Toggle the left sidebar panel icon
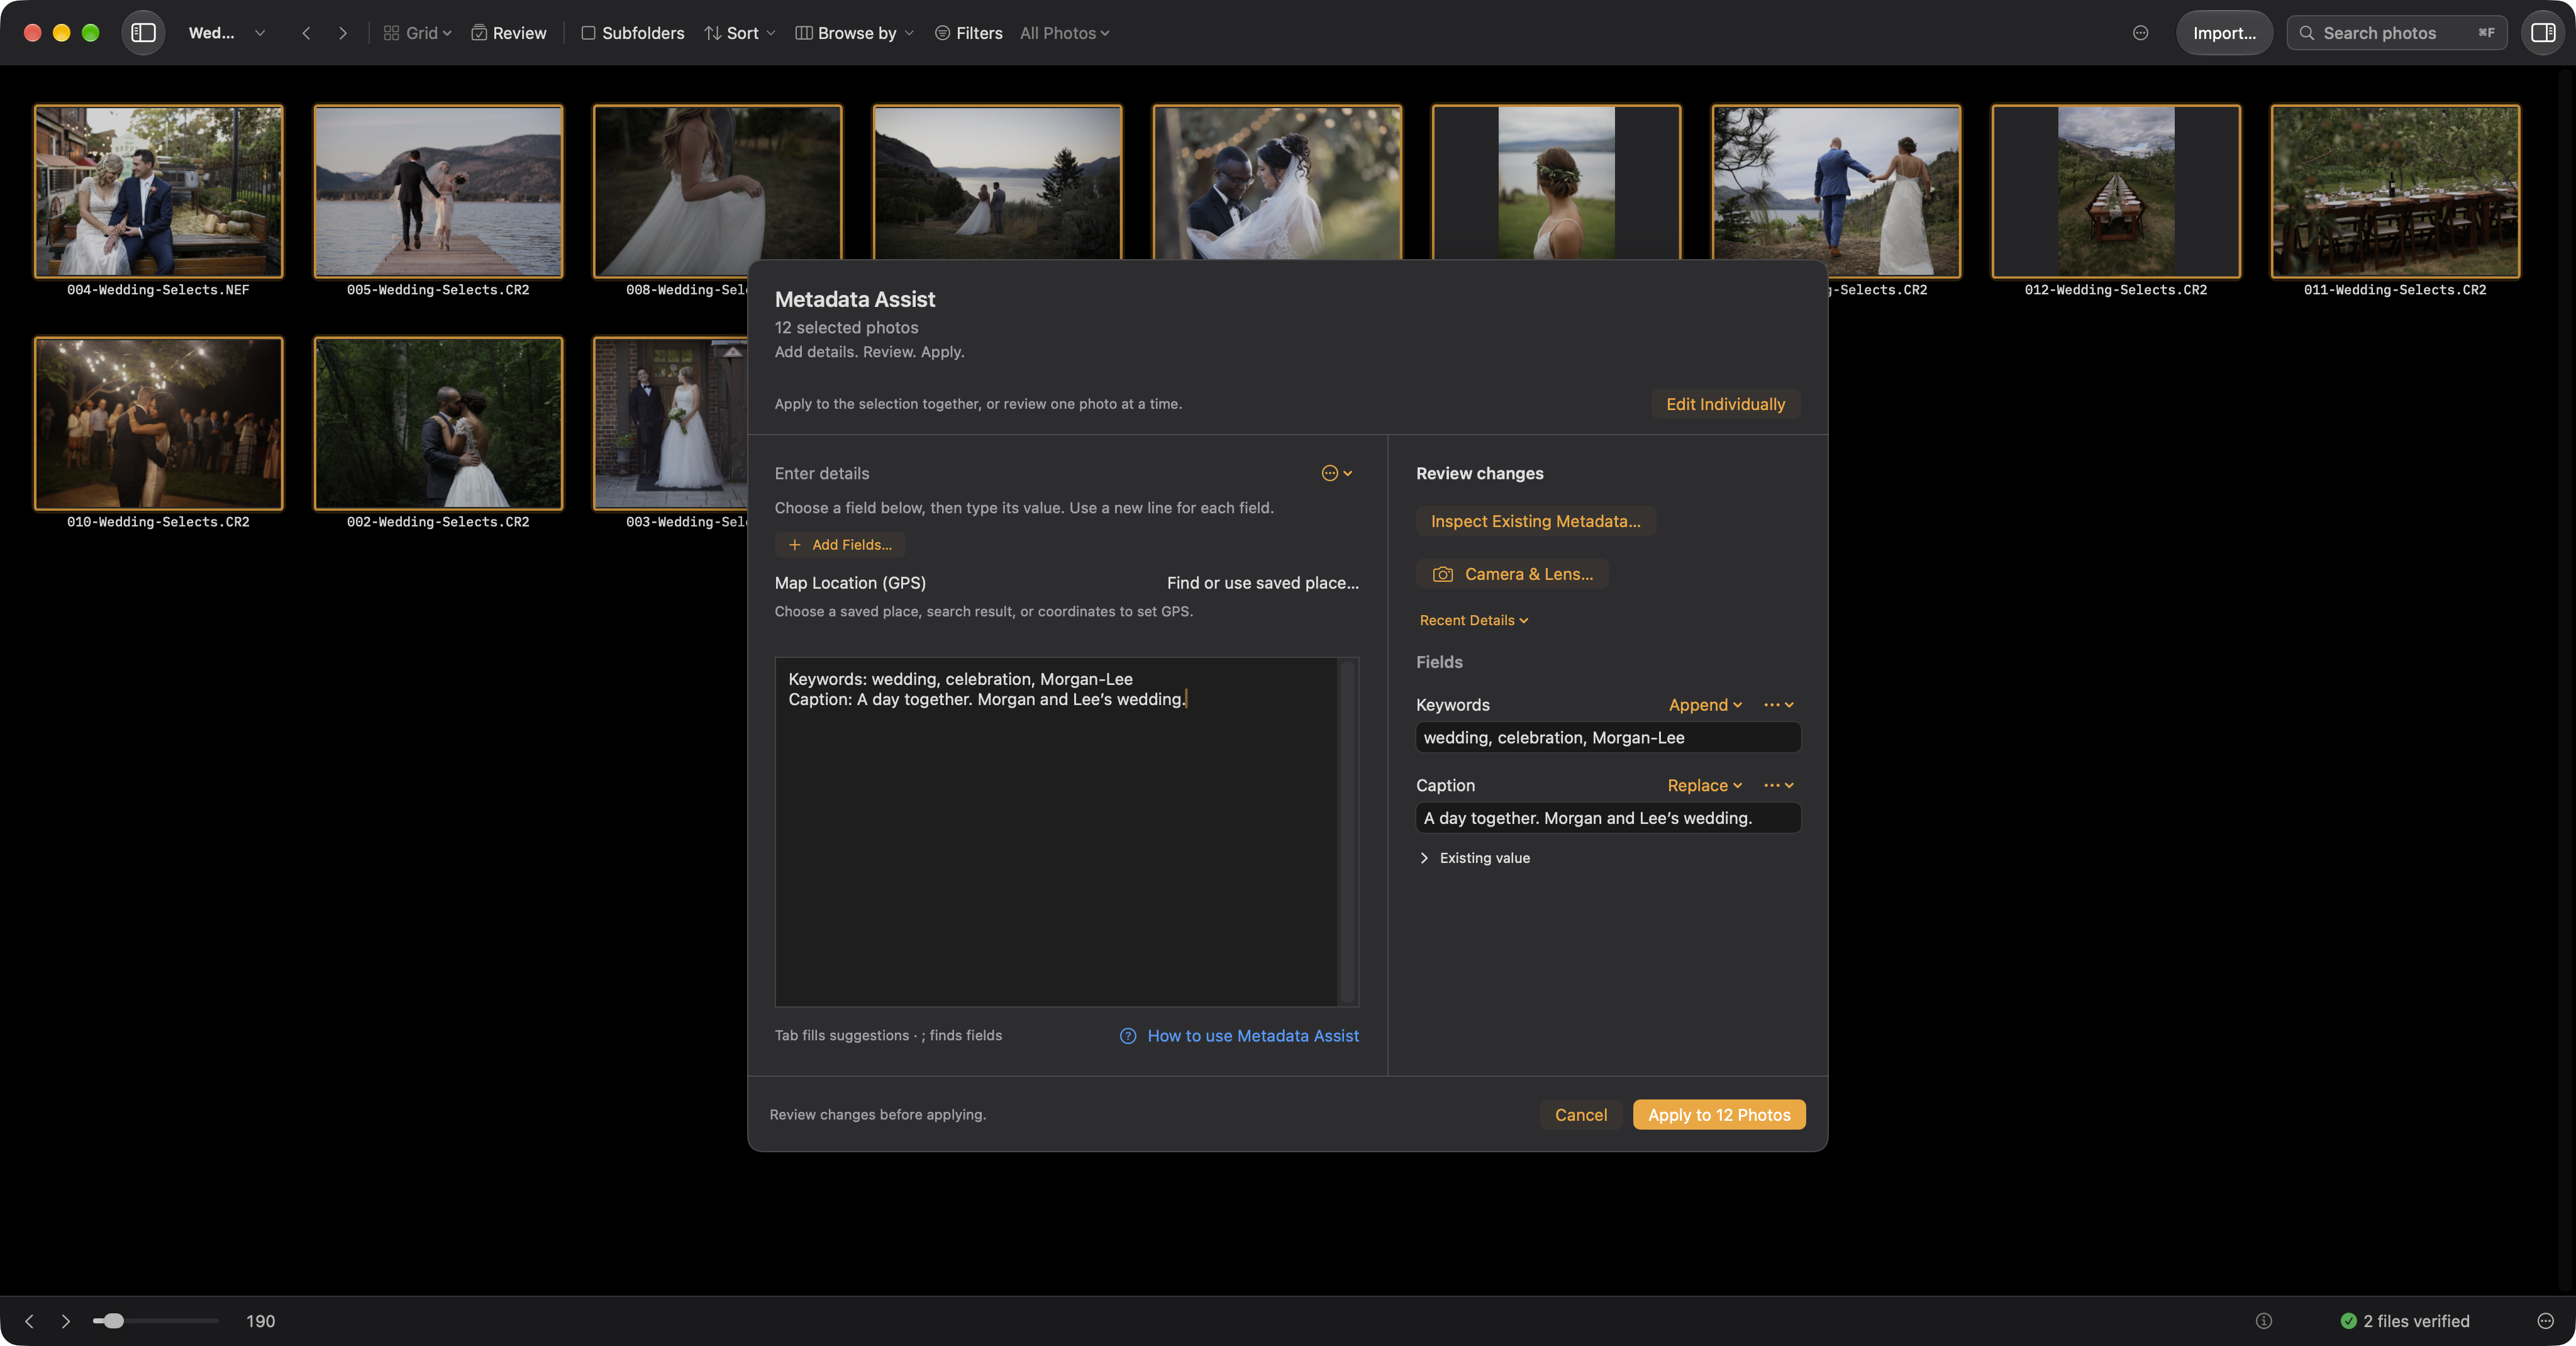The image size is (2576, 1346). pyautogui.click(x=143, y=33)
